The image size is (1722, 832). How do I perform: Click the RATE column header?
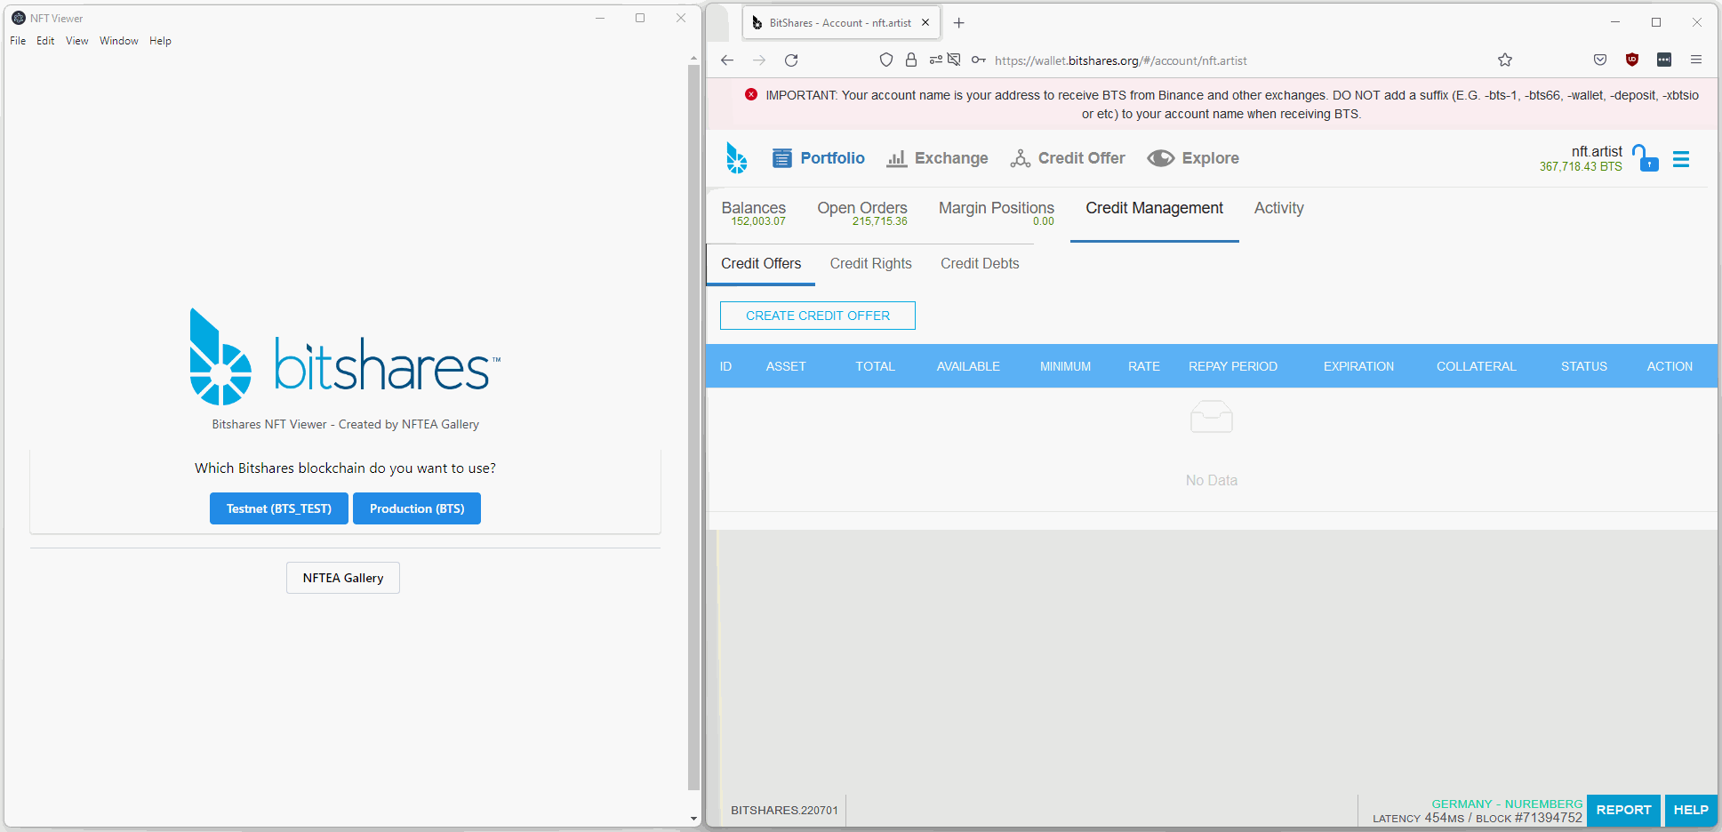point(1144,366)
